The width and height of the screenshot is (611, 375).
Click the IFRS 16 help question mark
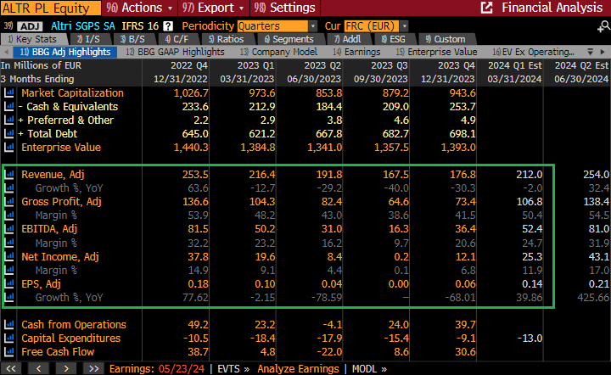pyautogui.click(x=168, y=26)
